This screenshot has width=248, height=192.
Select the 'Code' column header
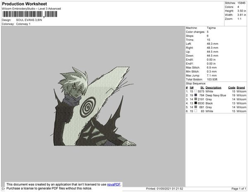(232, 88)
